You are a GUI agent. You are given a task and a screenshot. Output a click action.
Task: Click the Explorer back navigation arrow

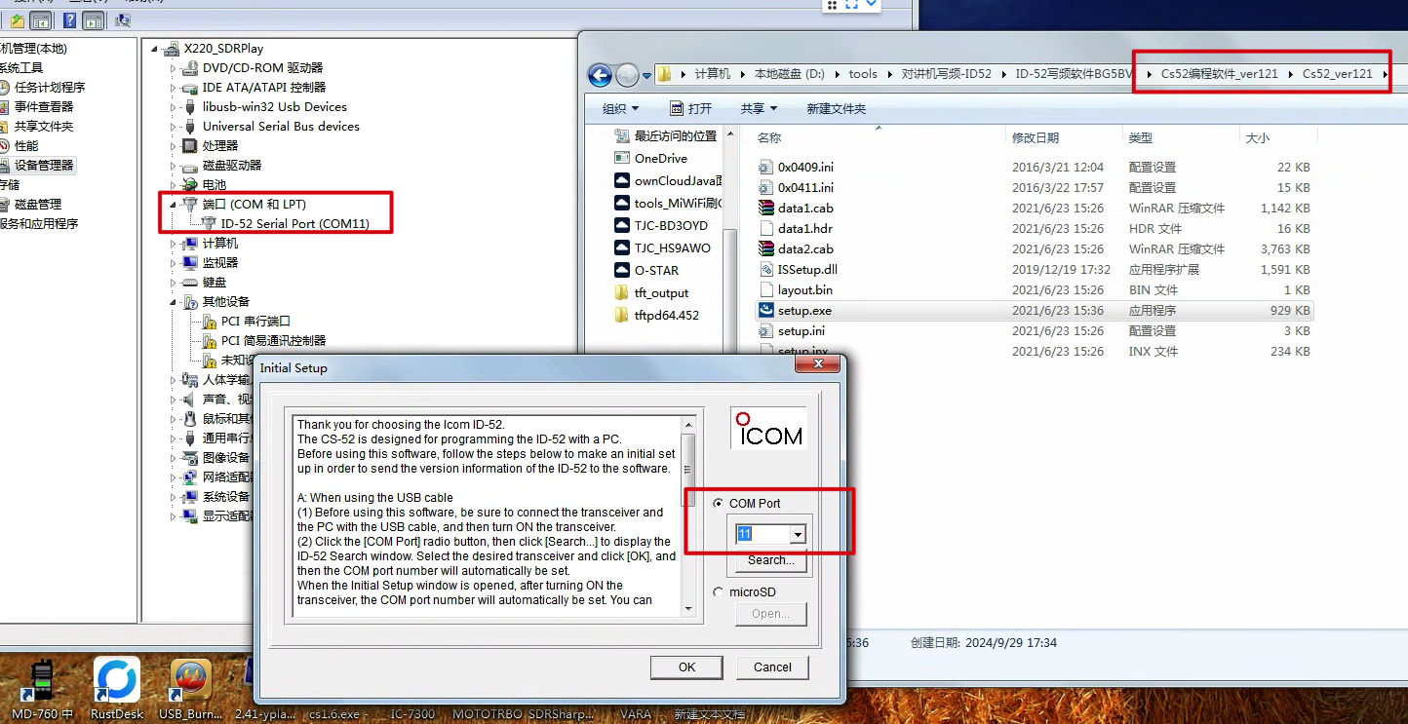pos(600,75)
